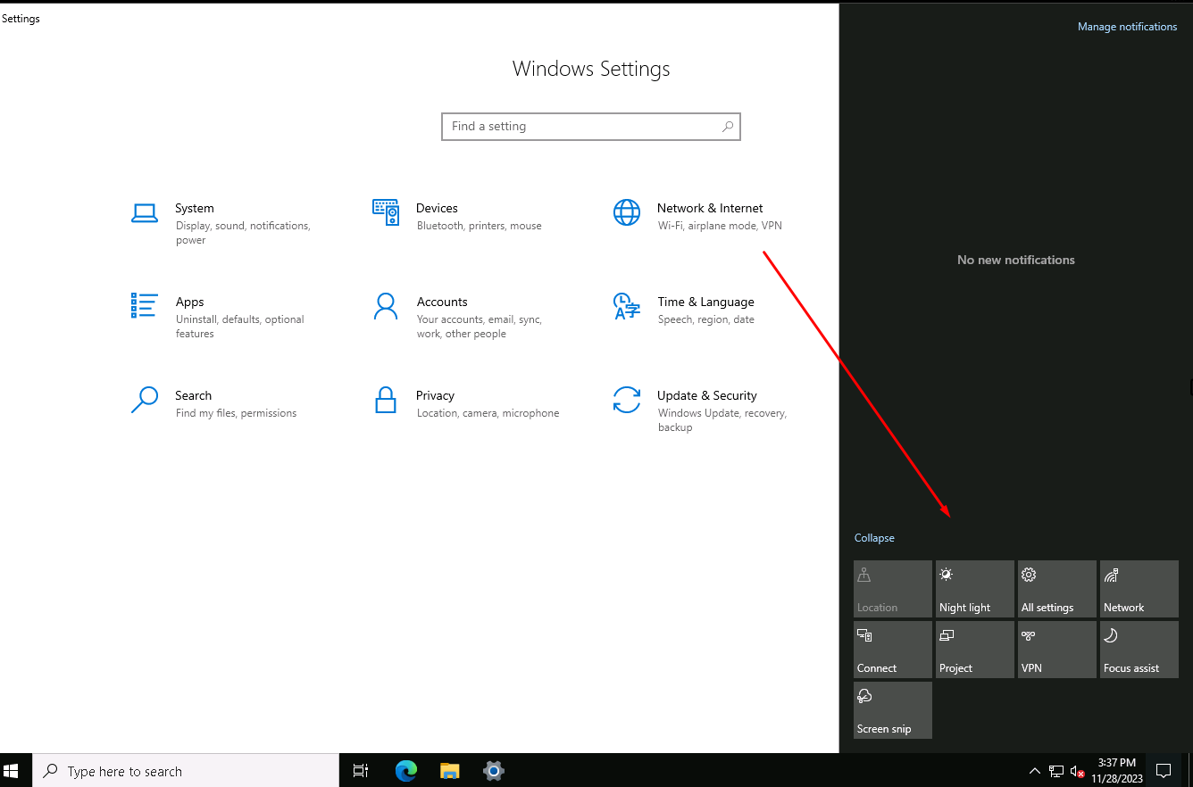Open the Project display options tile
This screenshot has height=787, width=1193.
(x=974, y=650)
